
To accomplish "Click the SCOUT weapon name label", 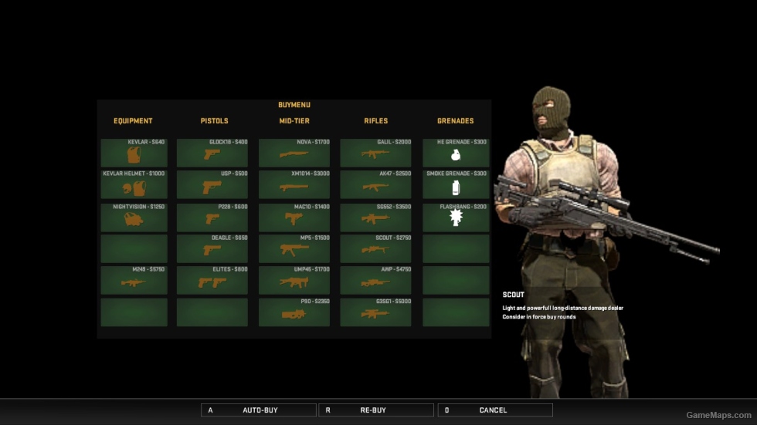I will [x=513, y=295].
